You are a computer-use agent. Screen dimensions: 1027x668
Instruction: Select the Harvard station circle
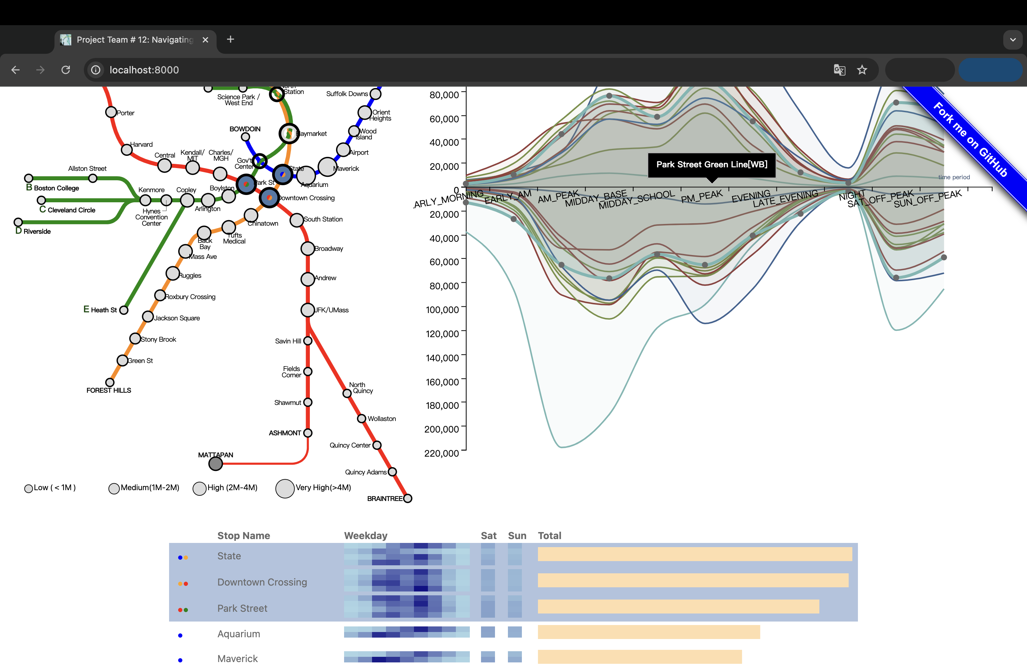[126, 150]
